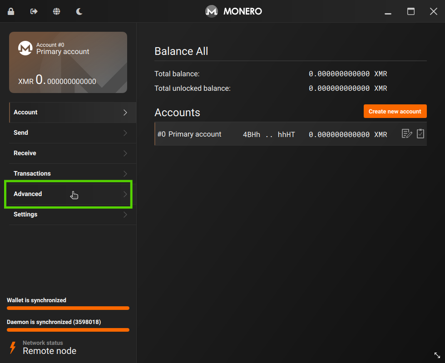The width and height of the screenshot is (445, 363).
Task: Expand the Settings section chevron
Action: [x=125, y=215]
